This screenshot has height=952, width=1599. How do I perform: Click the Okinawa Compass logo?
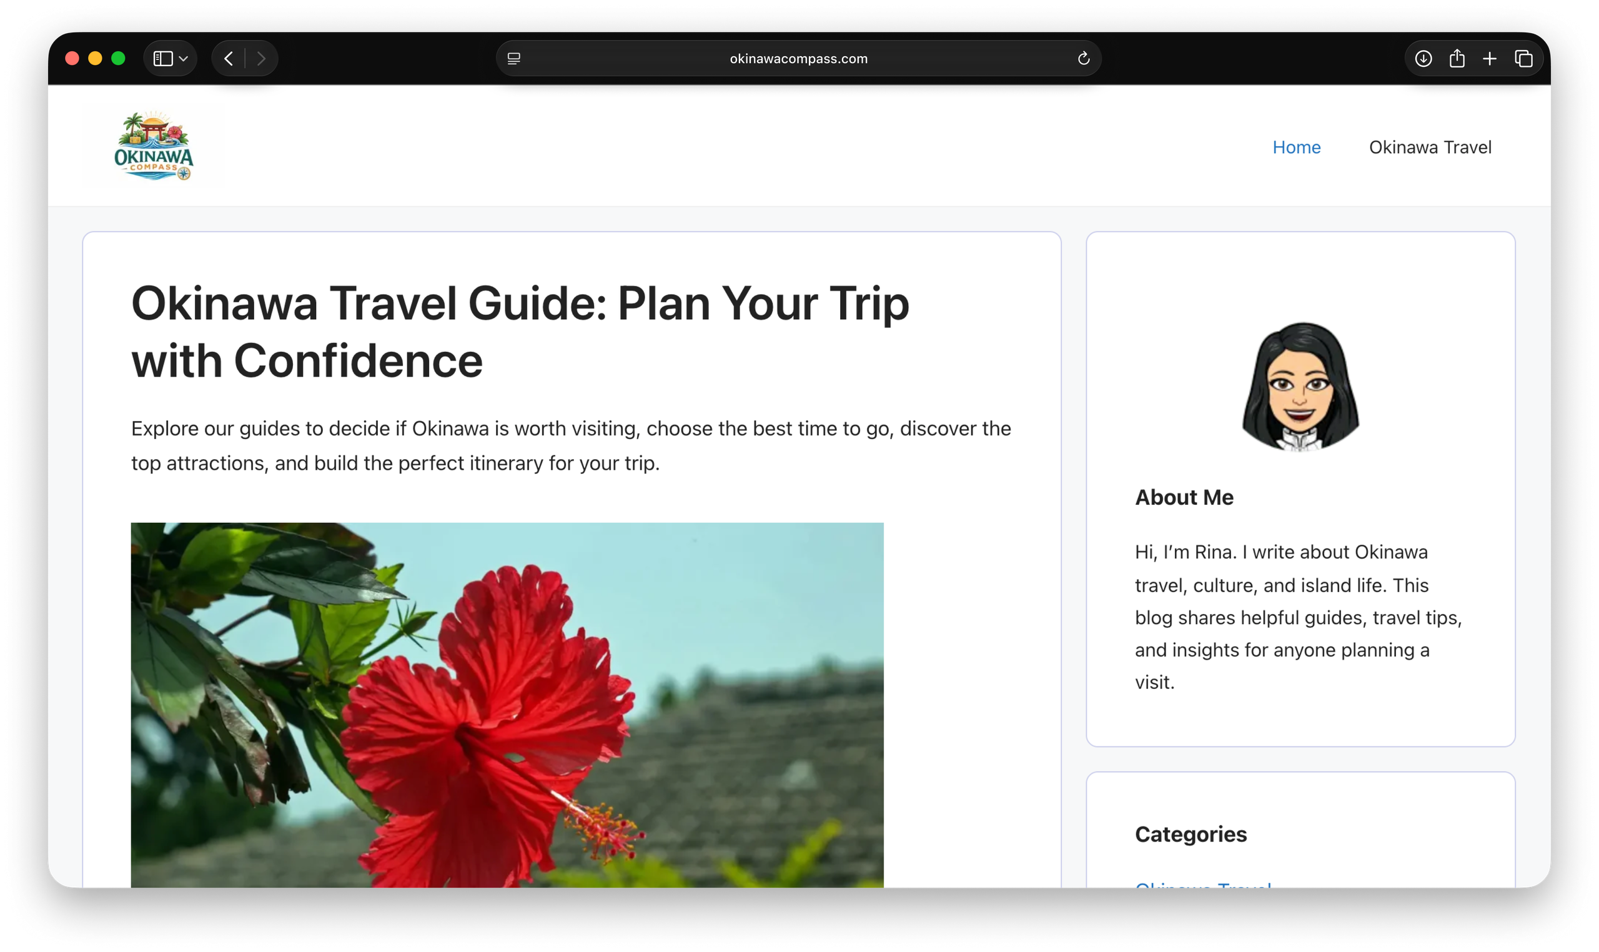point(153,146)
